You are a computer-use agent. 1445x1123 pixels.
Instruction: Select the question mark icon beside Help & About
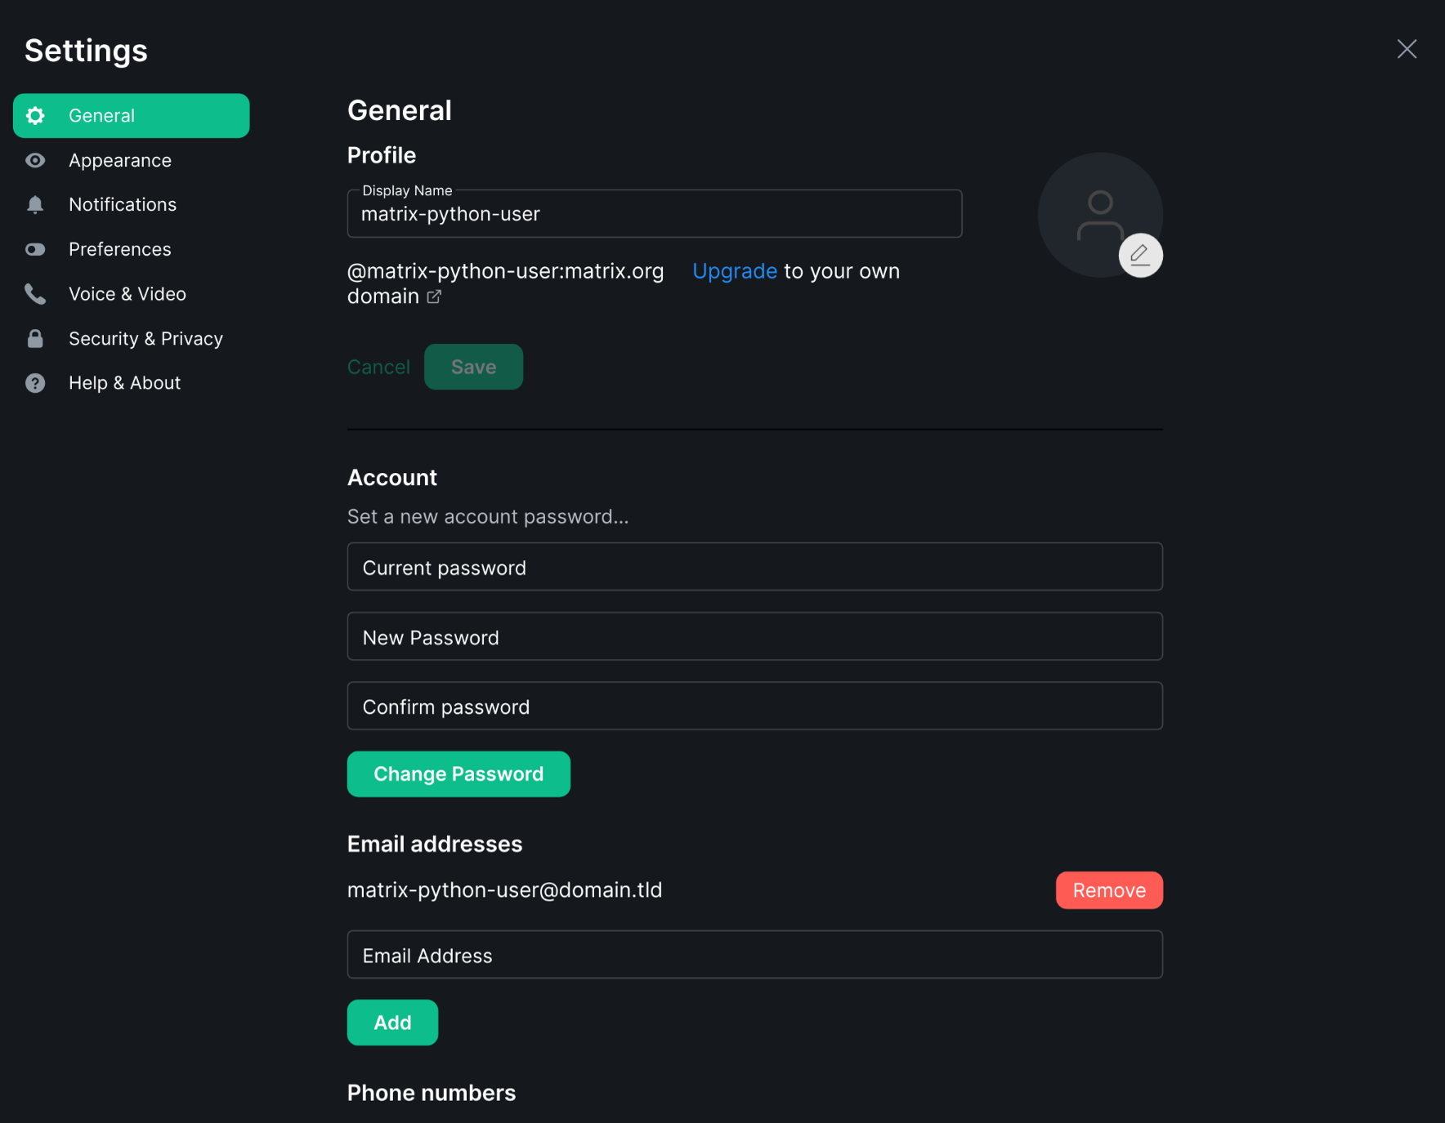36,382
